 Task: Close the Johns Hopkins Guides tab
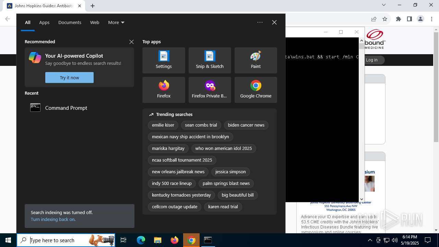click(x=80, y=5)
